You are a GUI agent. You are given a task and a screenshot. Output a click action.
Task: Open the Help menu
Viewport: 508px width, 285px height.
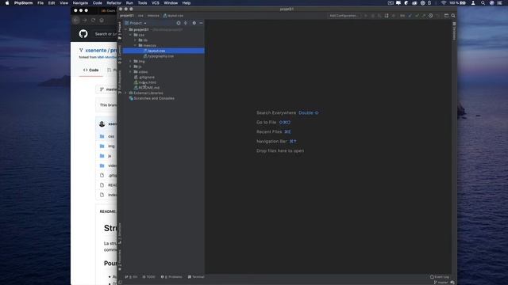[187, 3]
